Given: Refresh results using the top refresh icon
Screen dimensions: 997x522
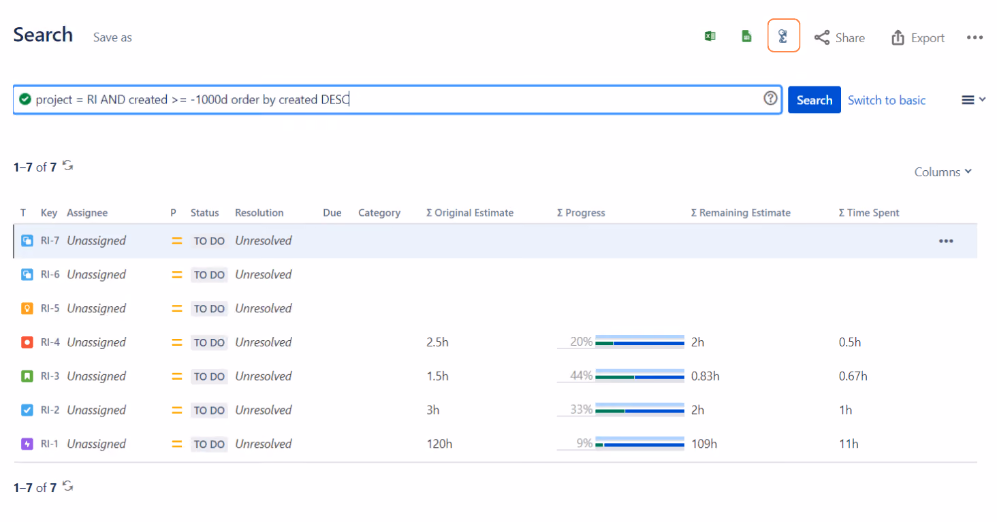Looking at the screenshot, I should (x=67, y=165).
